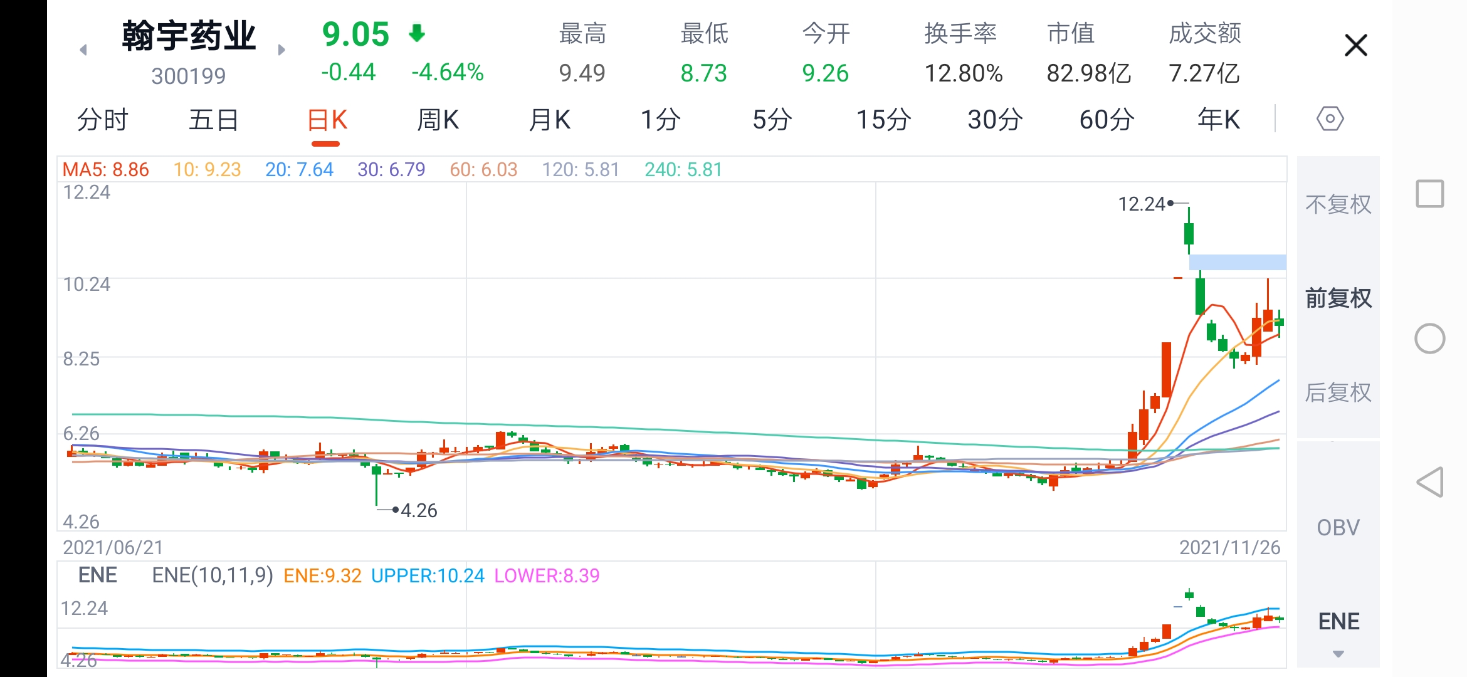Switch to 年K yearly chart tab
This screenshot has height=677, width=1467.
[x=1218, y=119]
